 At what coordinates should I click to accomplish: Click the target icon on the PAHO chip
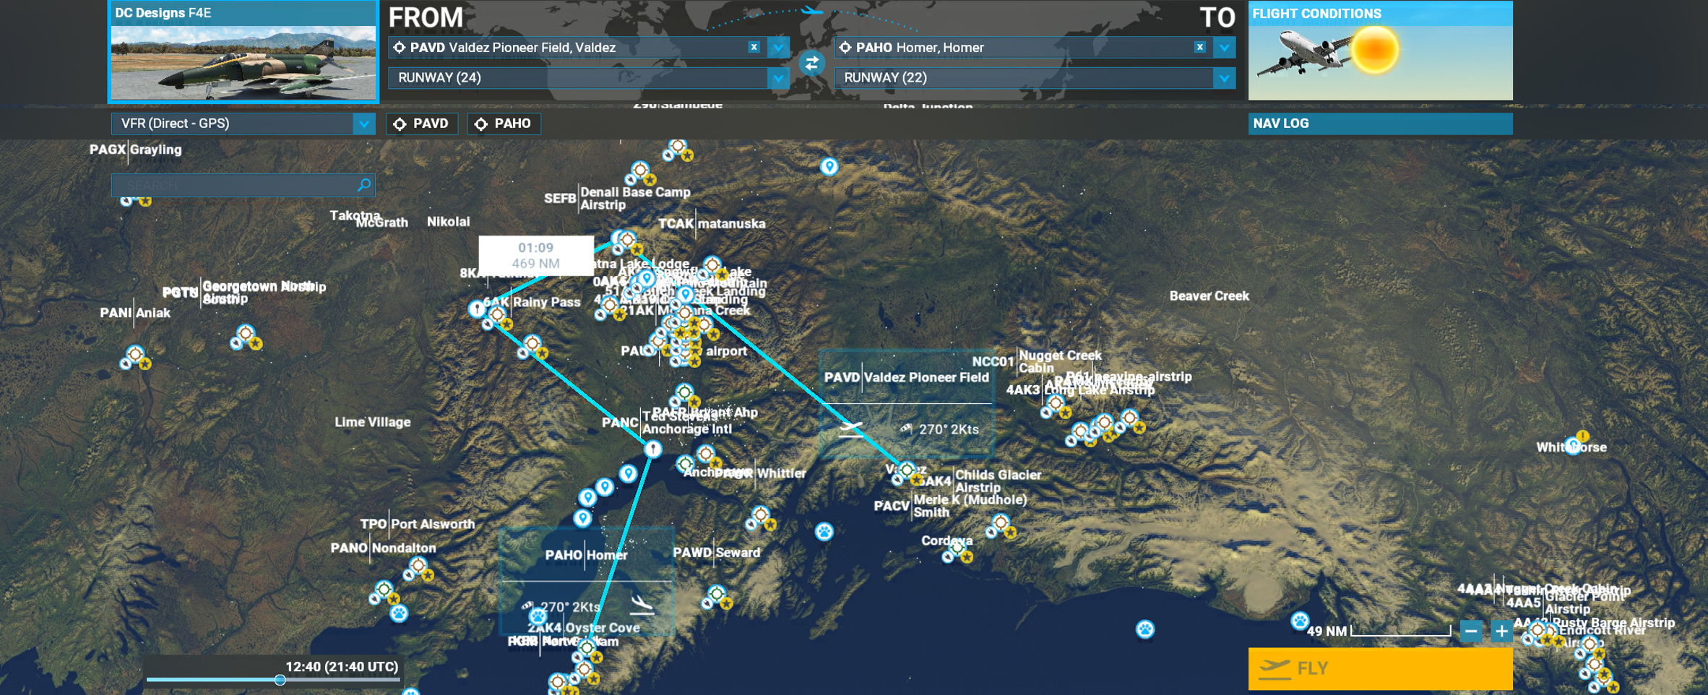click(481, 124)
